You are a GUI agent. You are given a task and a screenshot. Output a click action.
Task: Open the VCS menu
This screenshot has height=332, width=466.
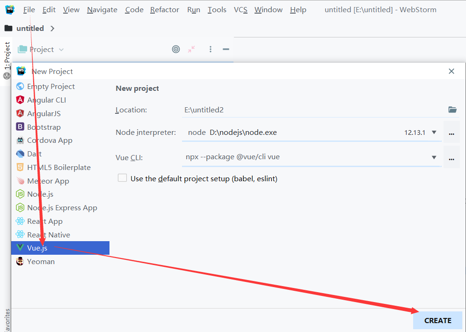(x=240, y=9)
